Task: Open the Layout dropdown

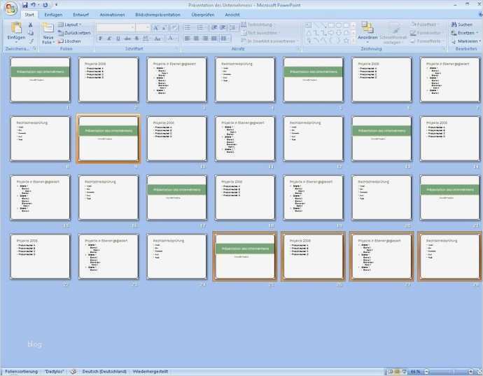Action: click(x=69, y=25)
